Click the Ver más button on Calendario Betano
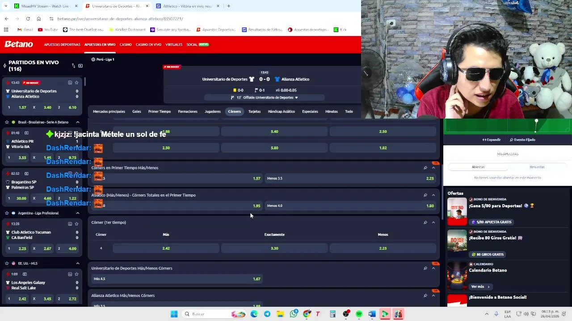 coord(480,287)
